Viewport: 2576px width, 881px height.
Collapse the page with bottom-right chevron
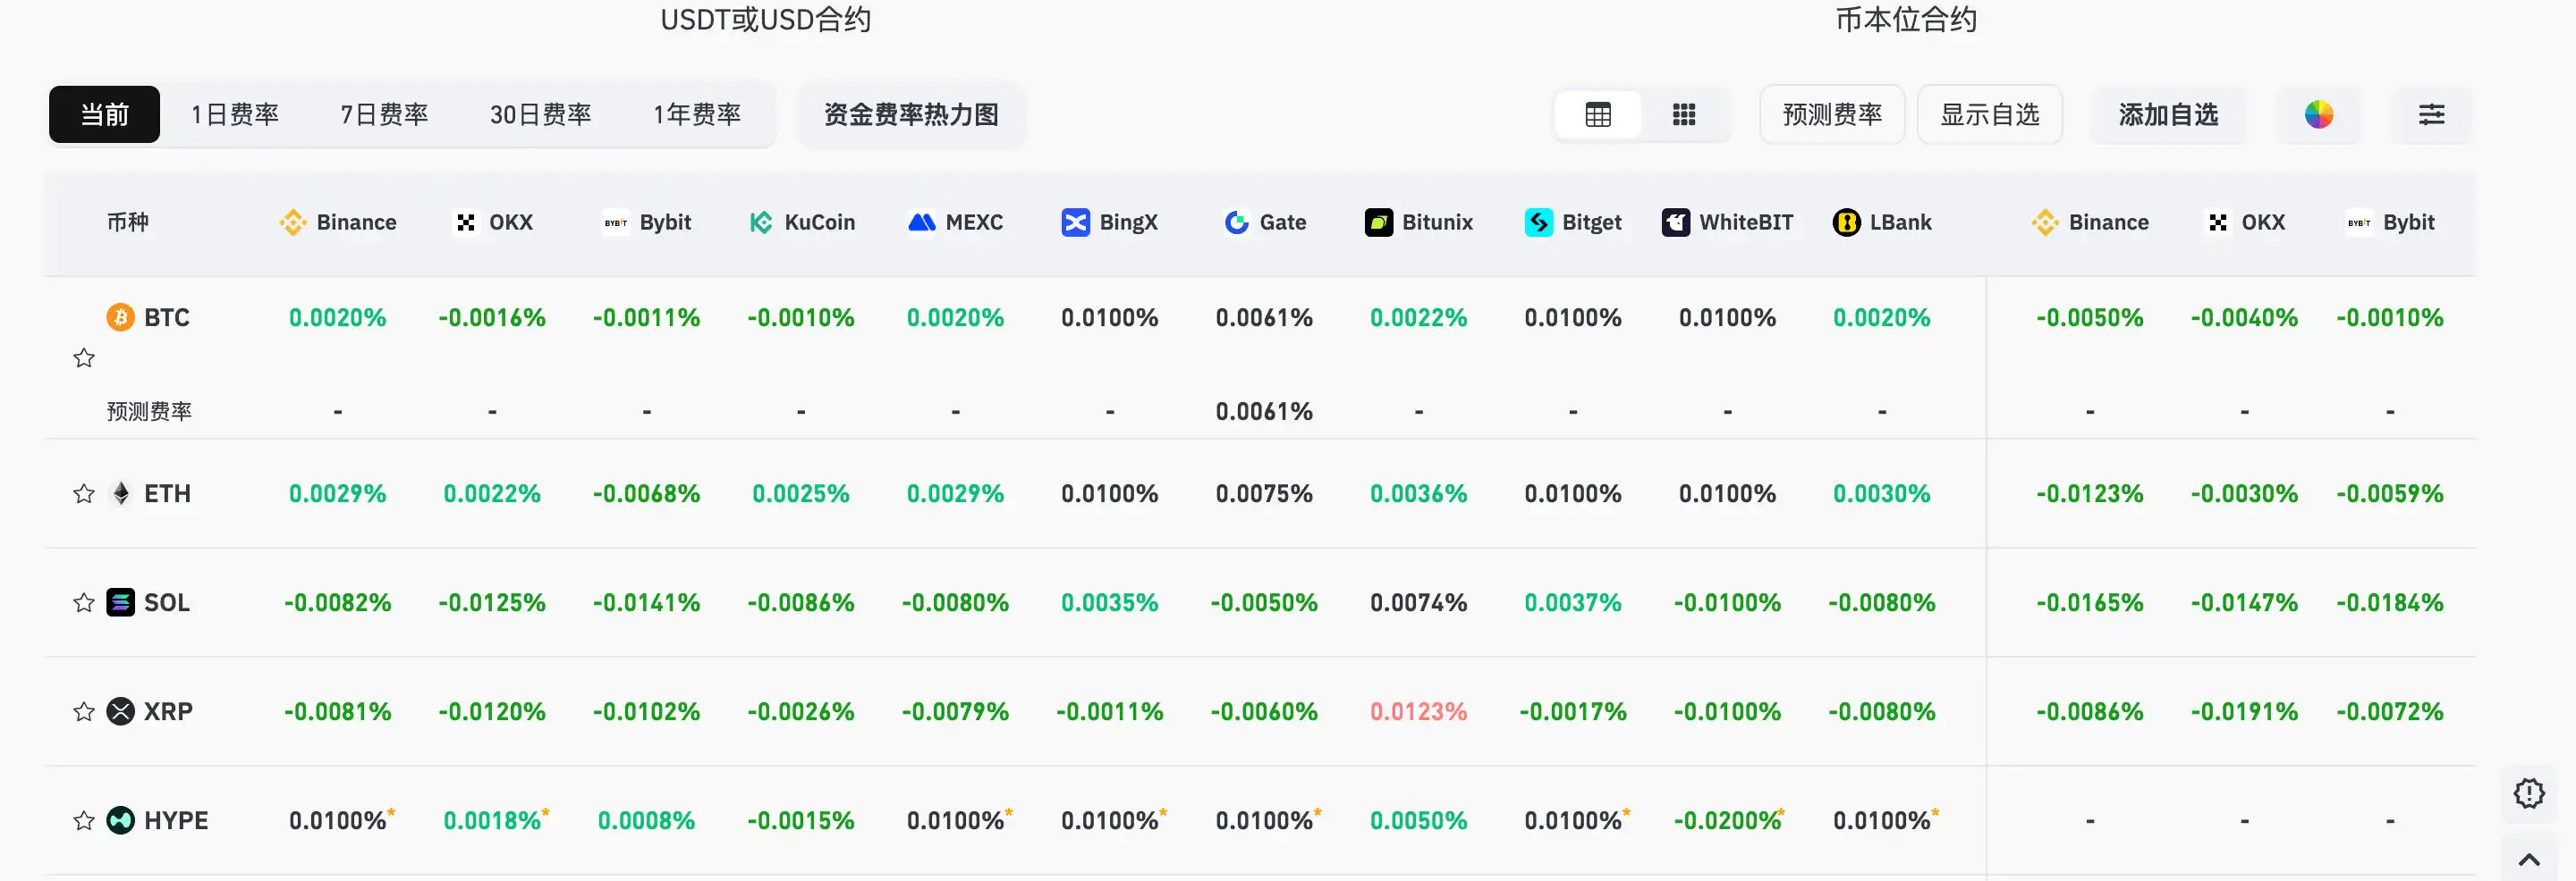click(2531, 859)
